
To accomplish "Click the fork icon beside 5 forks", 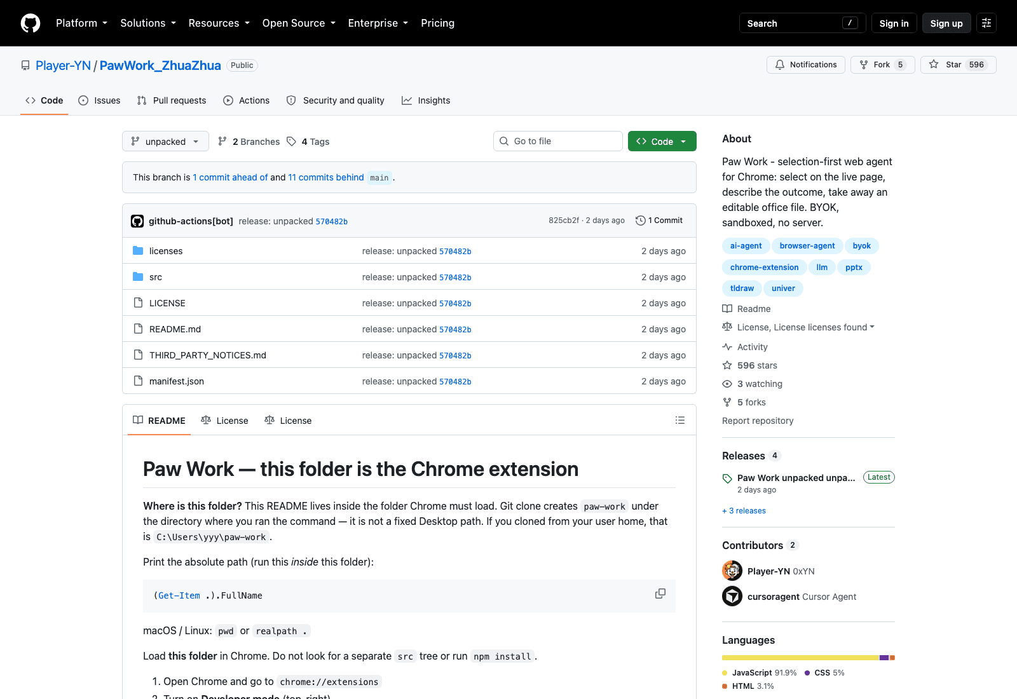I will coord(727,402).
